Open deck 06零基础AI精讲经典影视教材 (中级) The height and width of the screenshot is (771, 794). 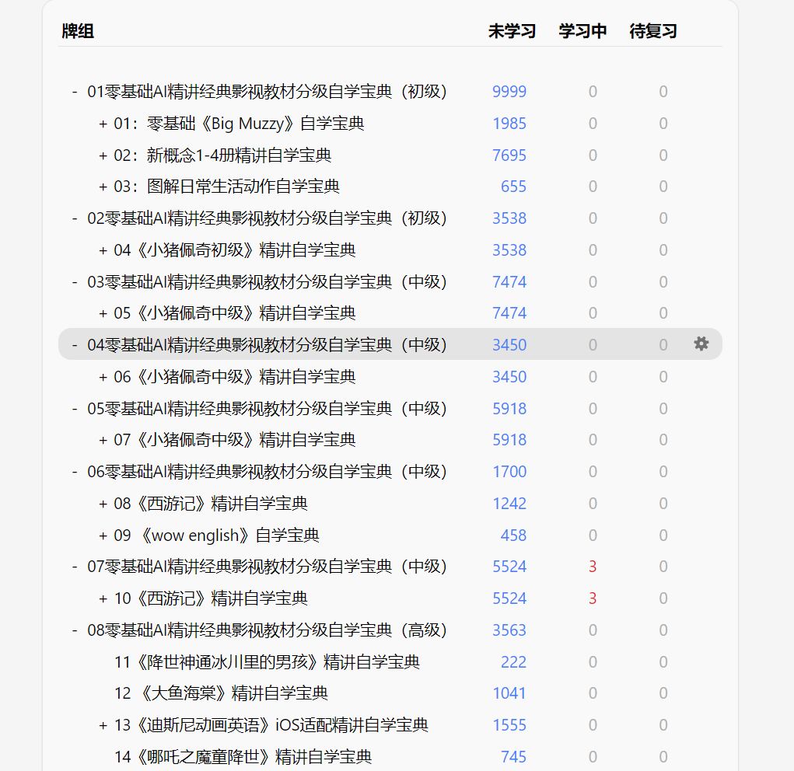click(x=267, y=472)
